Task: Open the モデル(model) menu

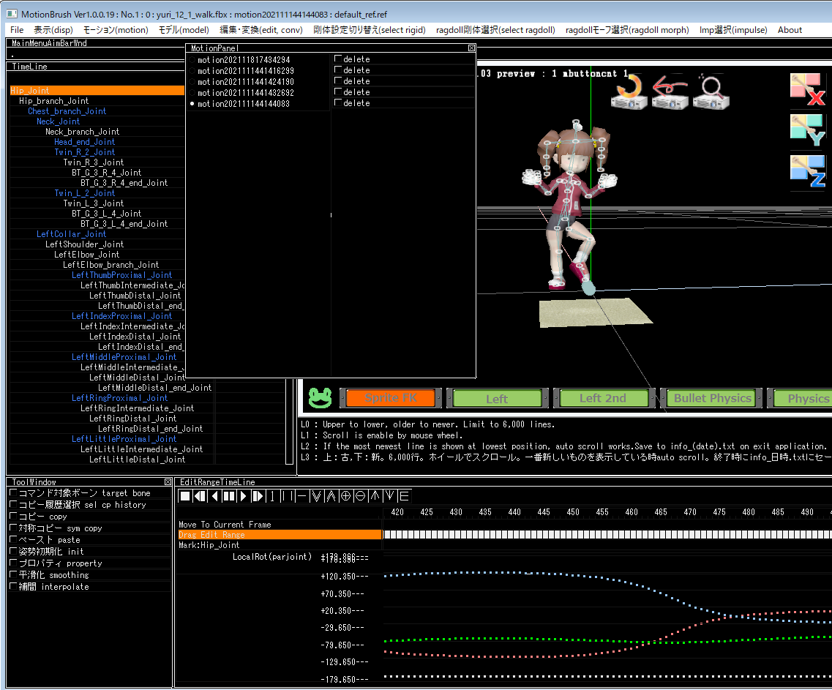Action: 184,30
